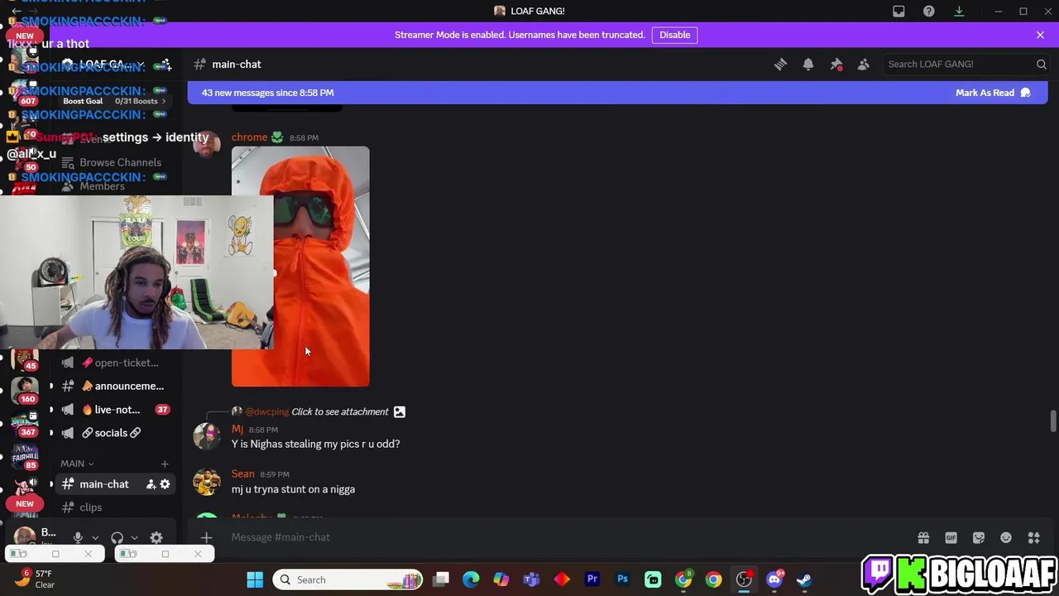This screenshot has width=1059, height=596.
Task: Add channel to MAIN category plus icon
Action: click(x=165, y=464)
